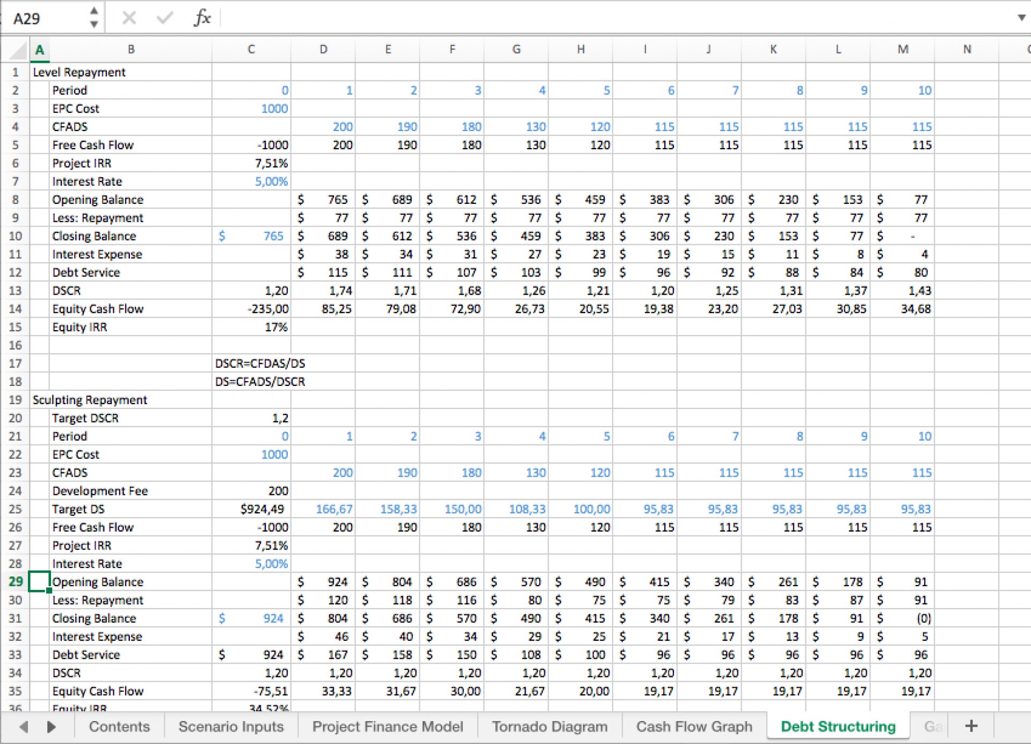Click the 'Sculpting Repayment' cell
The width and height of the screenshot is (1031, 744).
[x=90, y=400]
